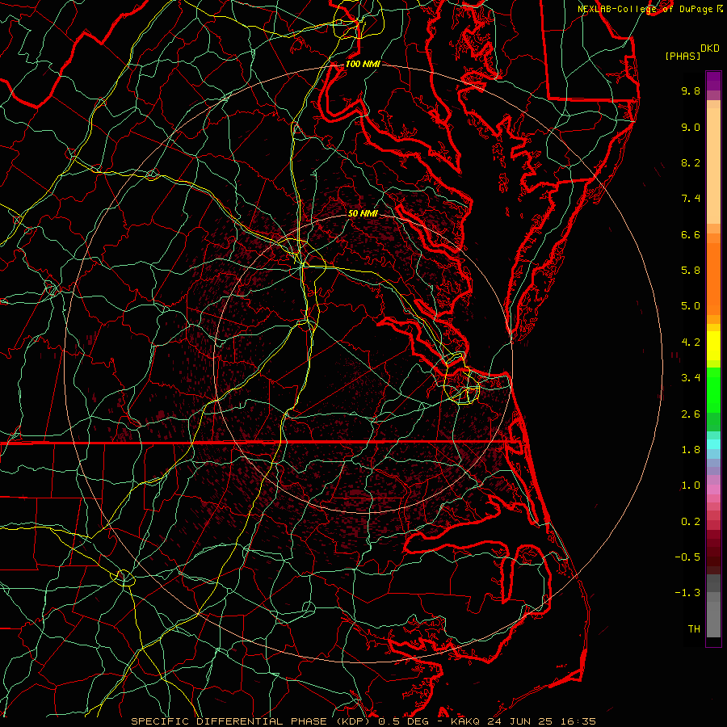Screen dimensions: 727x727
Task: Select the 6.6 value on the color scale
Action: 691,234
